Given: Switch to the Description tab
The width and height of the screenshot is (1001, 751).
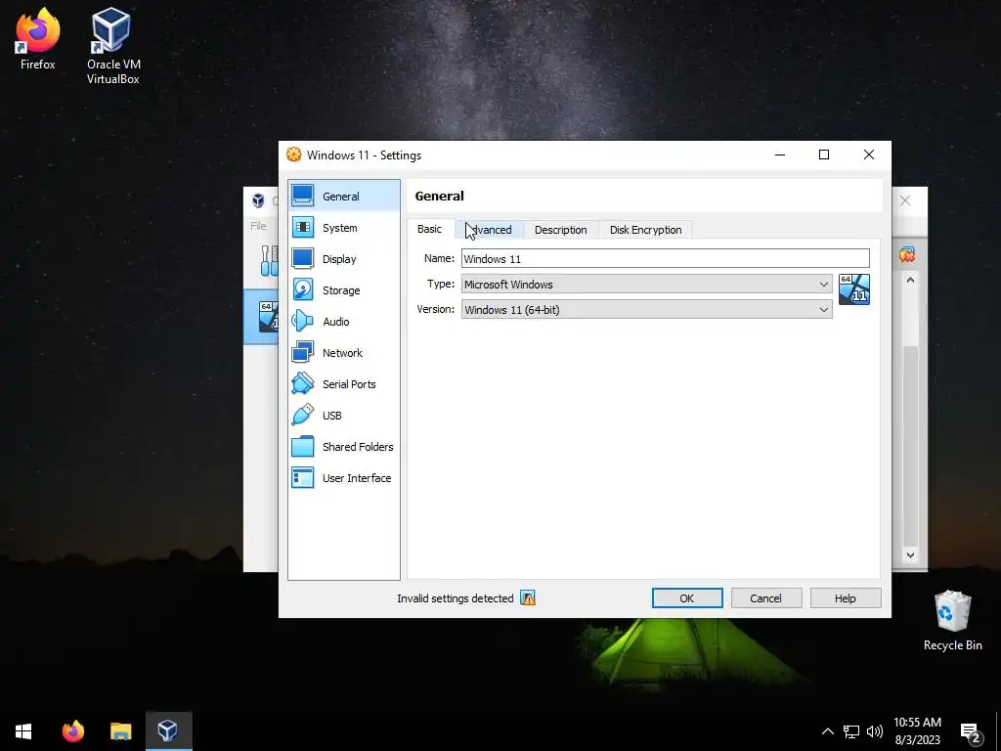Looking at the screenshot, I should click(560, 230).
